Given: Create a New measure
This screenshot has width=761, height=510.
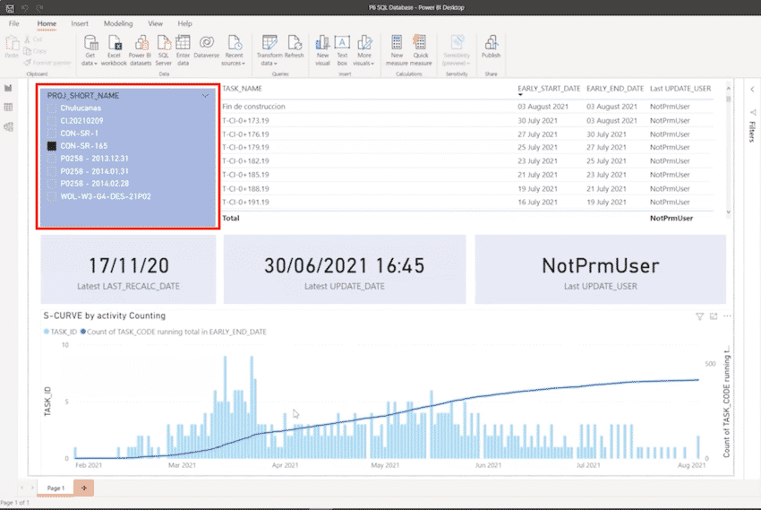Looking at the screenshot, I should [x=397, y=50].
